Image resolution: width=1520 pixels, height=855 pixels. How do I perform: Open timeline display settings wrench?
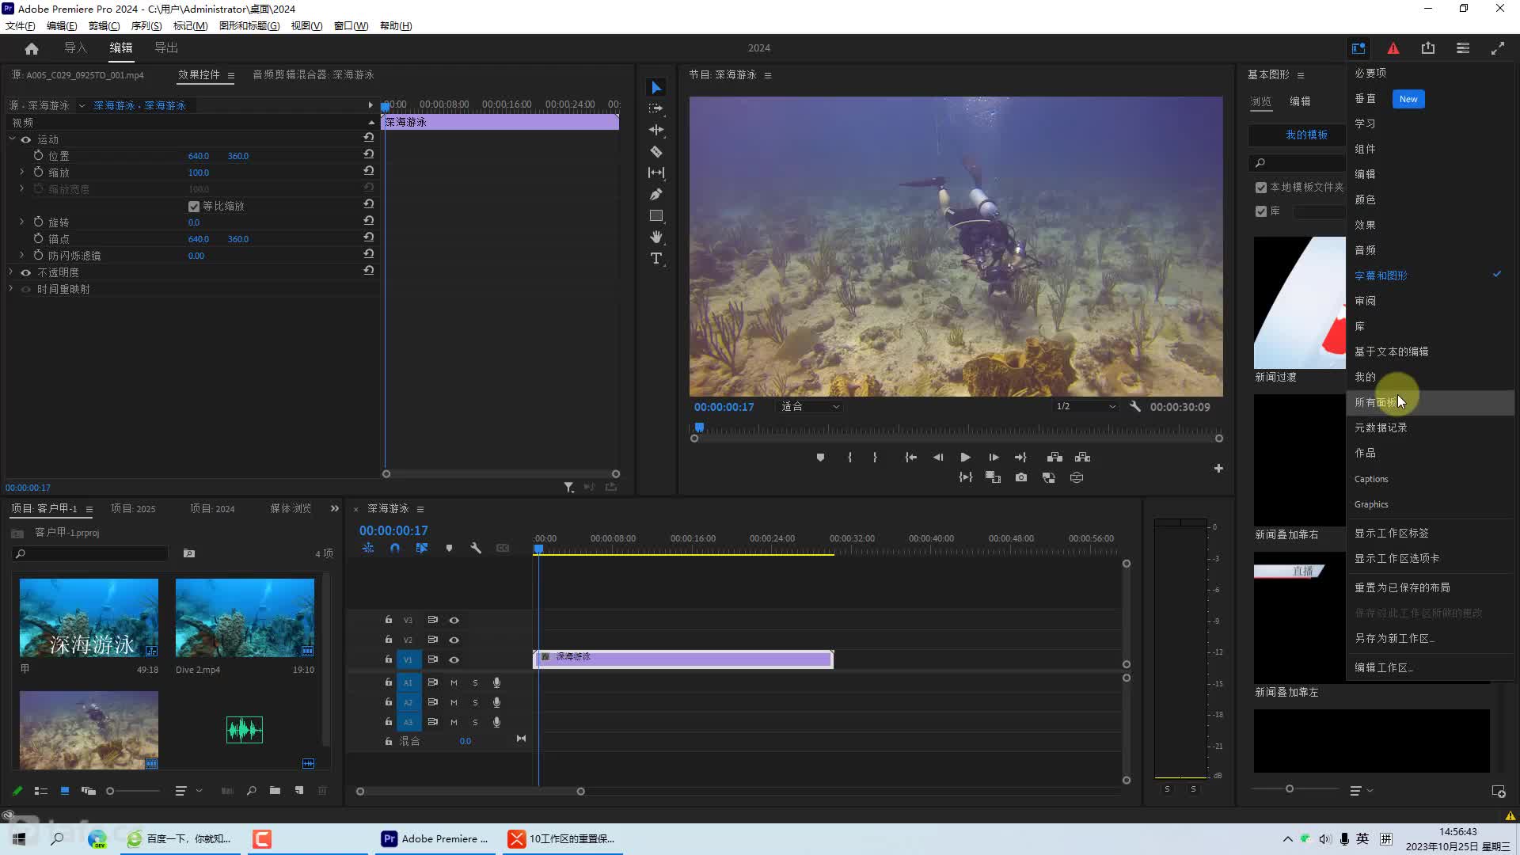coord(476,548)
